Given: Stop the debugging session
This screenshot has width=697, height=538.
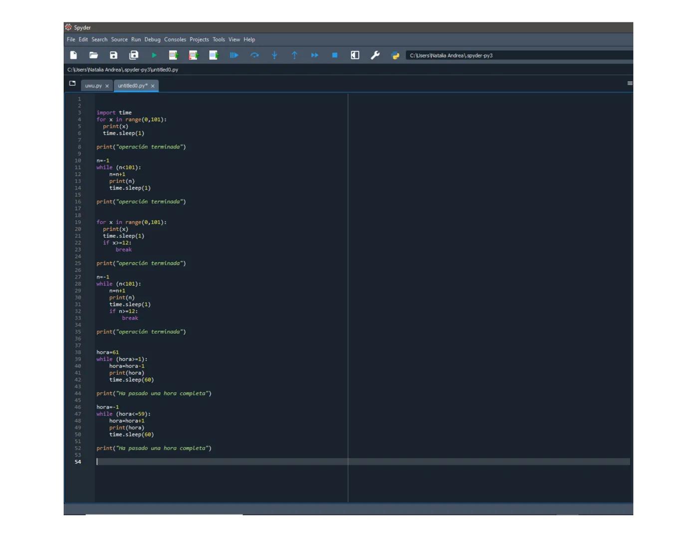Looking at the screenshot, I should 335,55.
